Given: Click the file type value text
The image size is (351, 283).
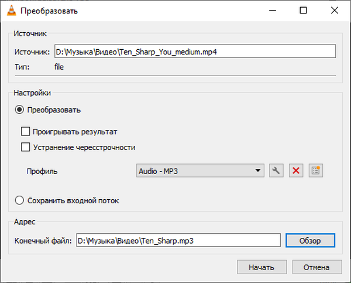Looking at the screenshot, I should (x=58, y=67).
